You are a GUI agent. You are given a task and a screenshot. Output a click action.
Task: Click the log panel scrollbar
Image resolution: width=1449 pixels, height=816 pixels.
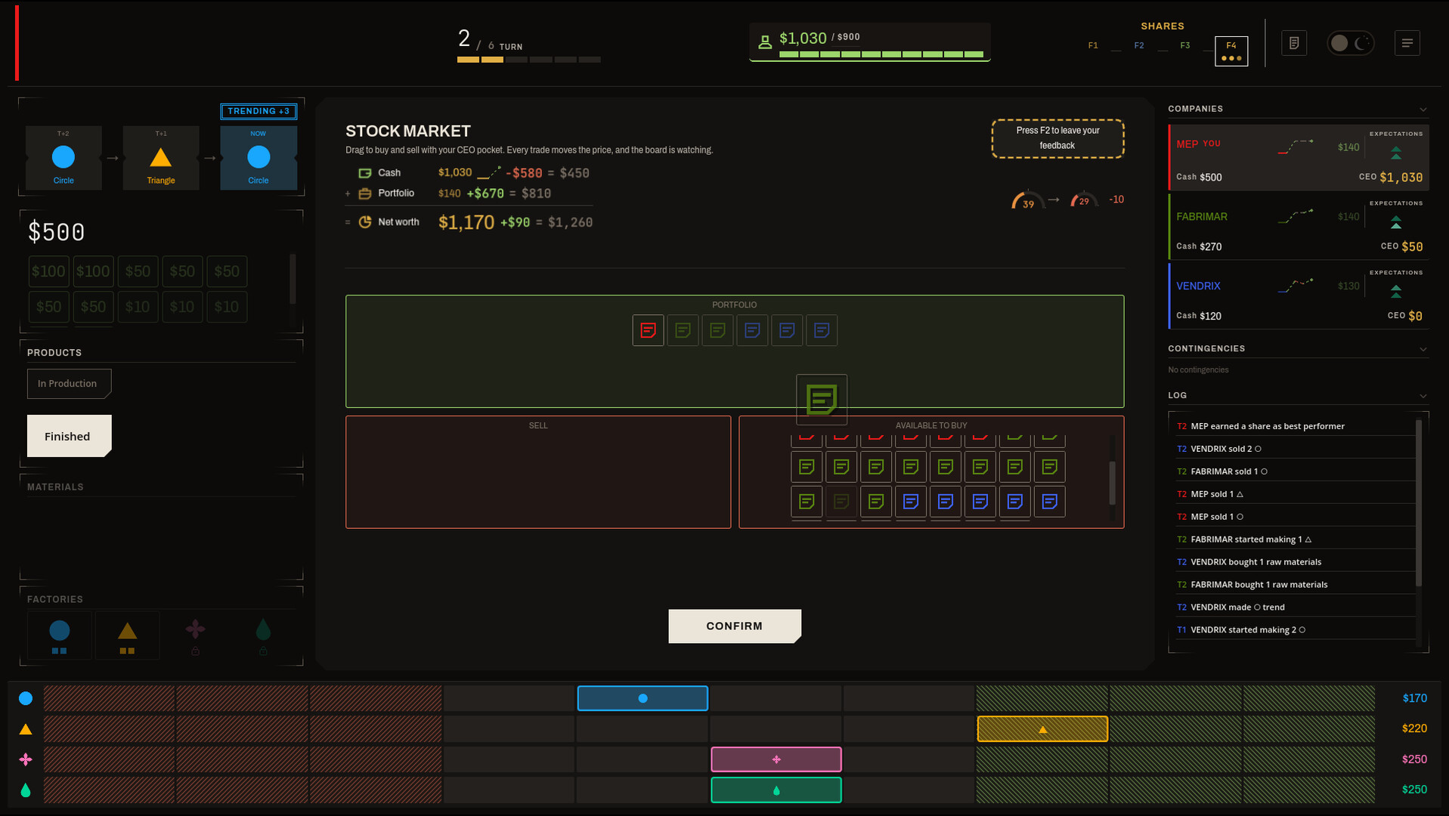(x=1419, y=502)
